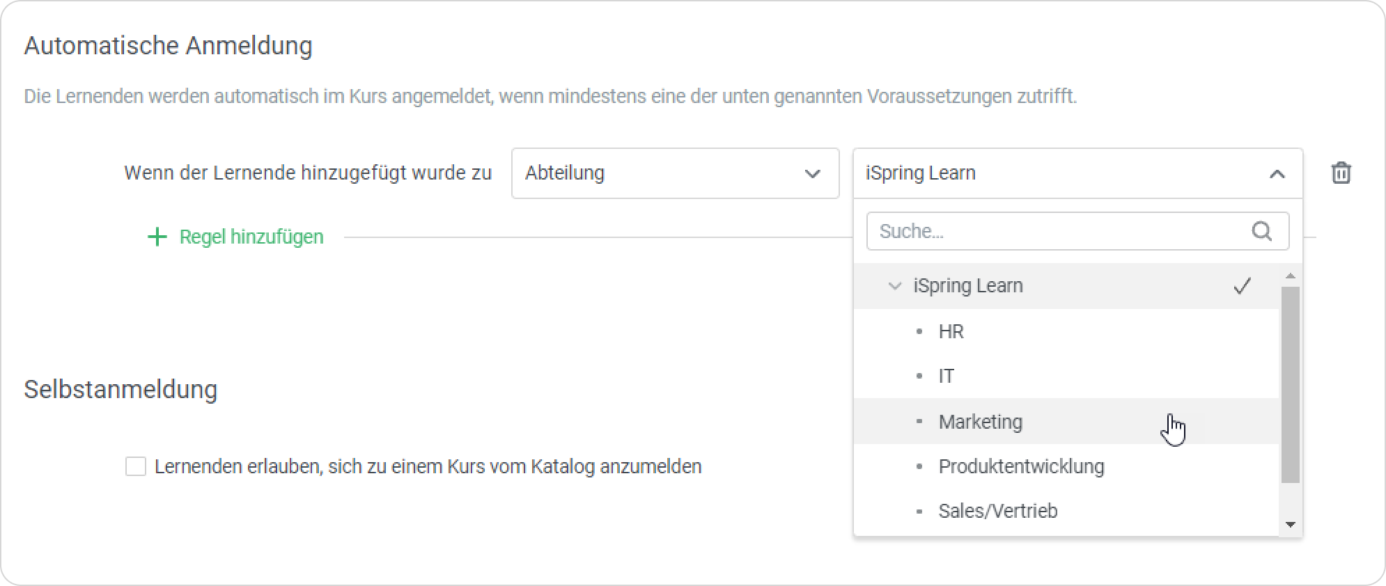Select Produktentwicklung department
This screenshot has height=586, width=1386.
click(x=1021, y=466)
